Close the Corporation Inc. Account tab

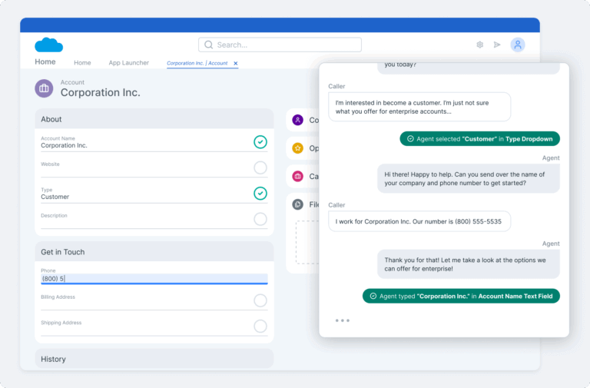coord(236,63)
